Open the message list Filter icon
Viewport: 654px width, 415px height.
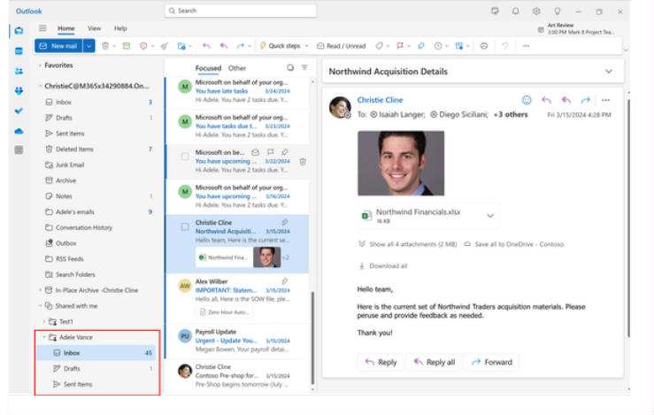point(304,67)
